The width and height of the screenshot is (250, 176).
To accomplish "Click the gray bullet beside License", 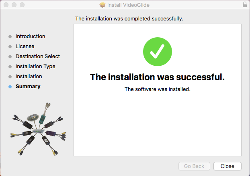I will point(10,47).
